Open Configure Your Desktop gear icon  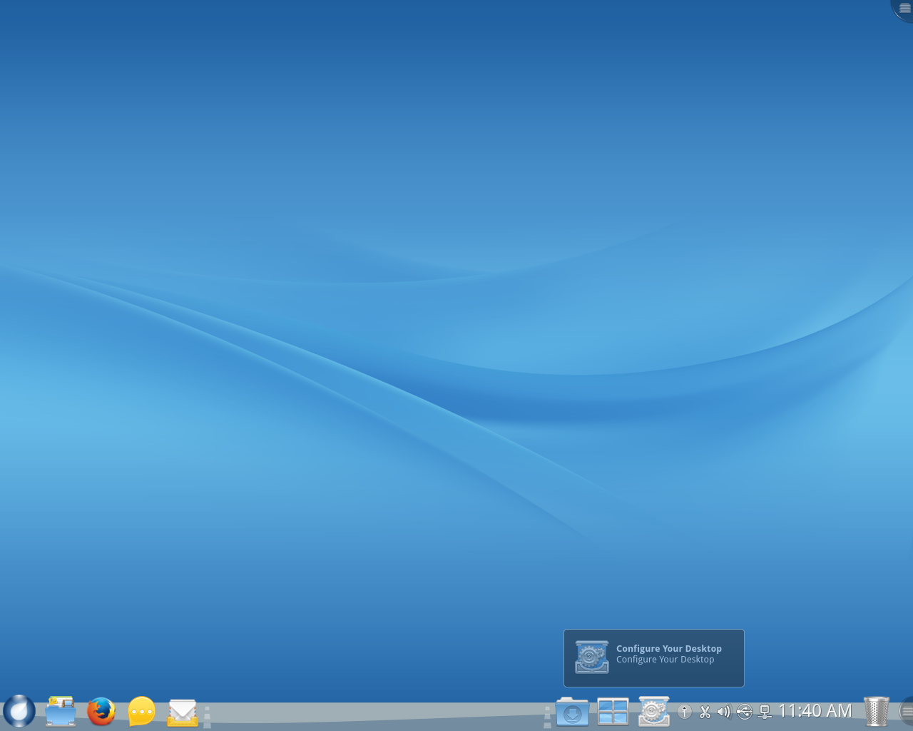click(653, 711)
